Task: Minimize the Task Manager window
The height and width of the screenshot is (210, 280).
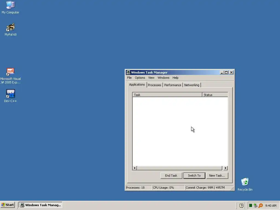Action: pos(222,72)
